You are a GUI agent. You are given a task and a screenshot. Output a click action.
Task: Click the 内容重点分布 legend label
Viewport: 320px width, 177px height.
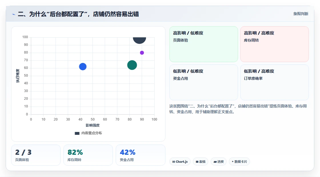pos(91,133)
